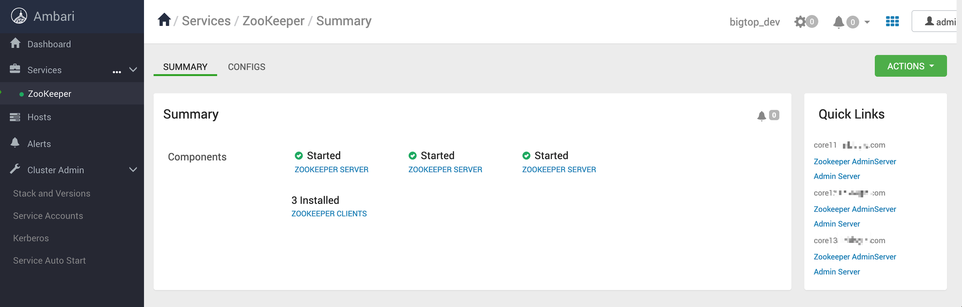Click the Ambari logo icon
The image size is (962, 307).
tap(19, 16)
